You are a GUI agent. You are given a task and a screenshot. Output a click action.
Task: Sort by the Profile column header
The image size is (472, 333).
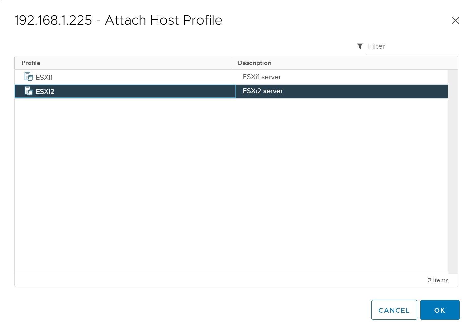(x=31, y=63)
